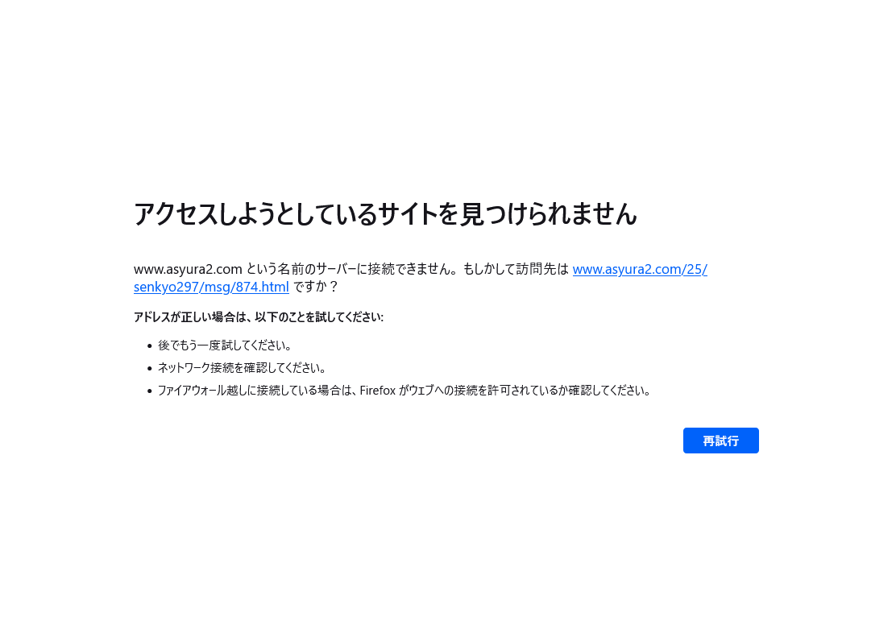The height and width of the screenshot is (633, 896).
Task: Click the ネットワーク接続を確認してください suggestion
Action: click(243, 368)
